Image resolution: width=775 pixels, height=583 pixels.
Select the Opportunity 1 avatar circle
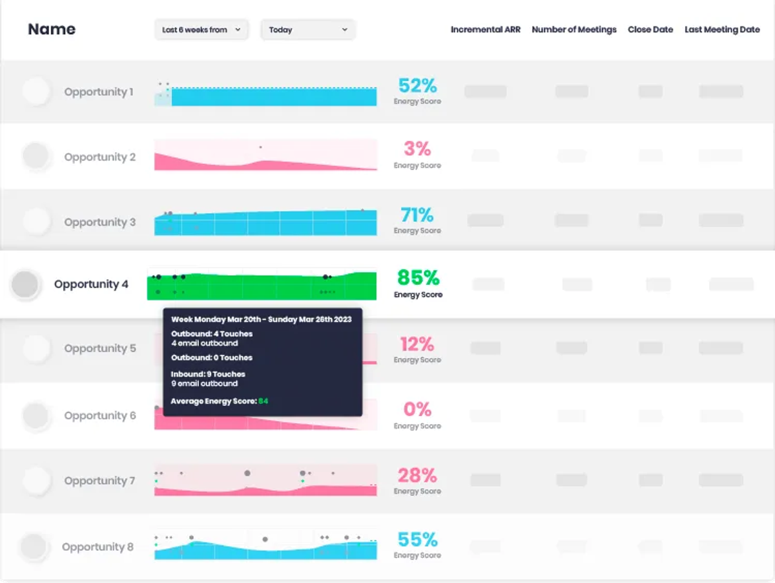point(36,91)
